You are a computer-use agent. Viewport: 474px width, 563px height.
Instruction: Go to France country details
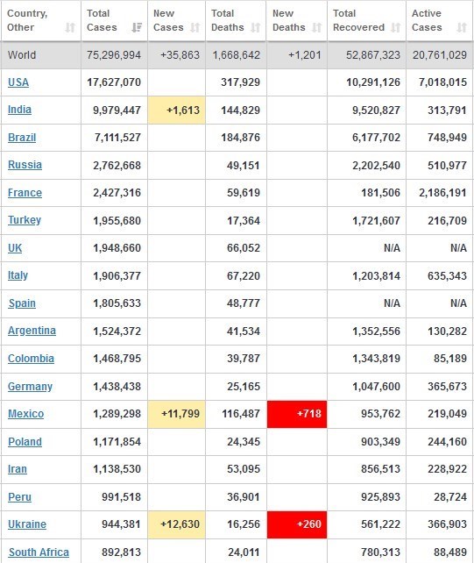pyautogui.click(x=25, y=193)
